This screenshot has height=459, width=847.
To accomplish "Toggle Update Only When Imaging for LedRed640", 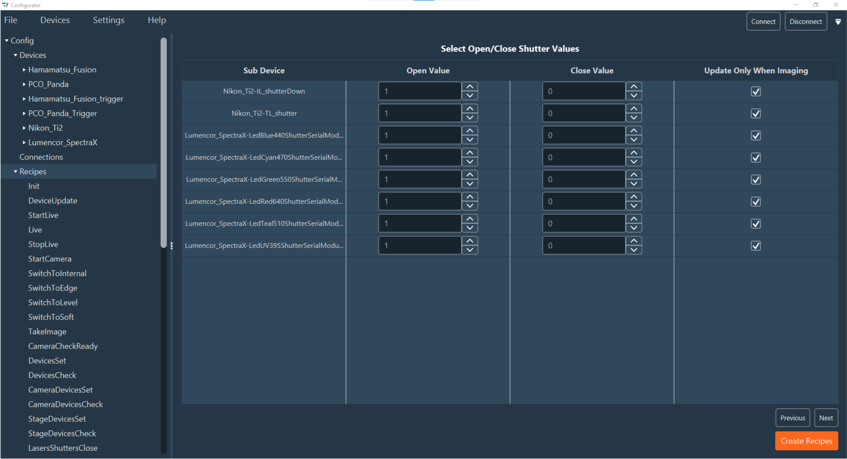I will 755,202.
